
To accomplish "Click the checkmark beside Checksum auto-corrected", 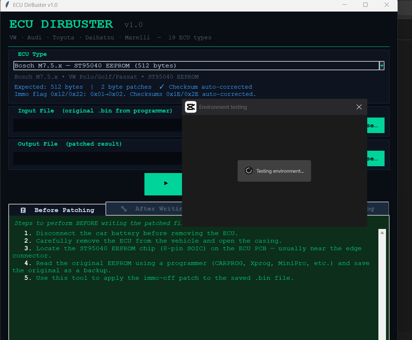I will tap(161, 87).
